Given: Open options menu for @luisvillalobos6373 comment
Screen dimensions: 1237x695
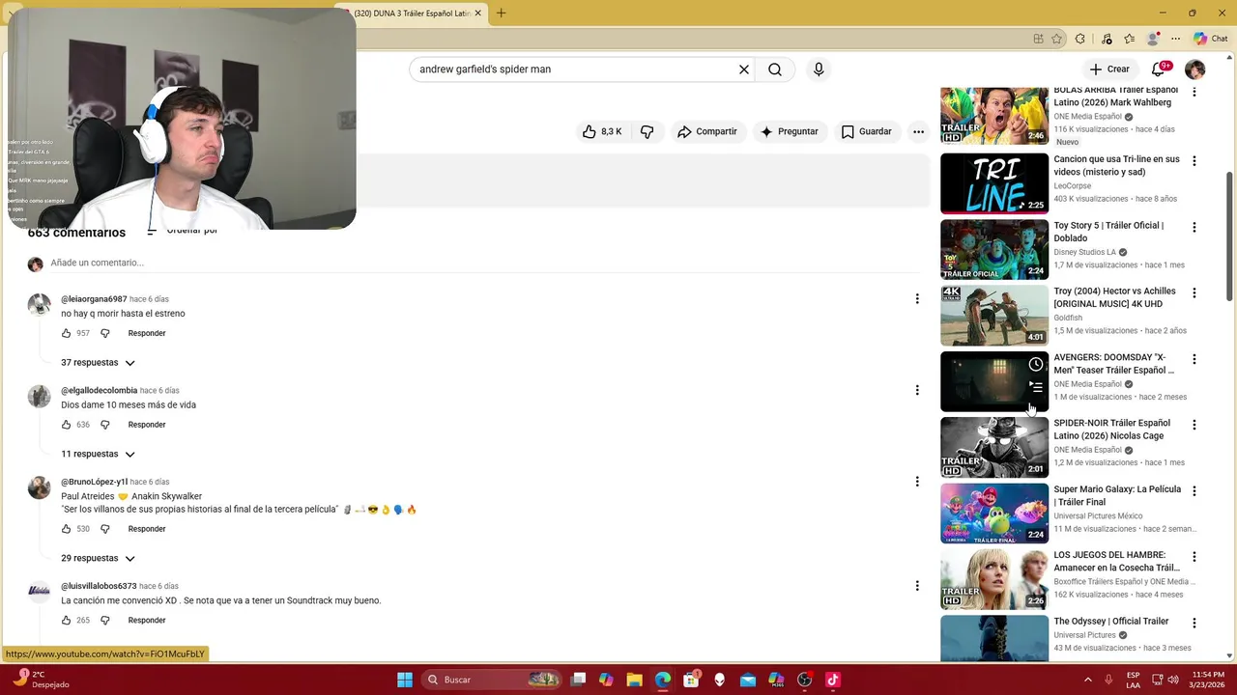Looking at the screenshot, I should [917, 586].
